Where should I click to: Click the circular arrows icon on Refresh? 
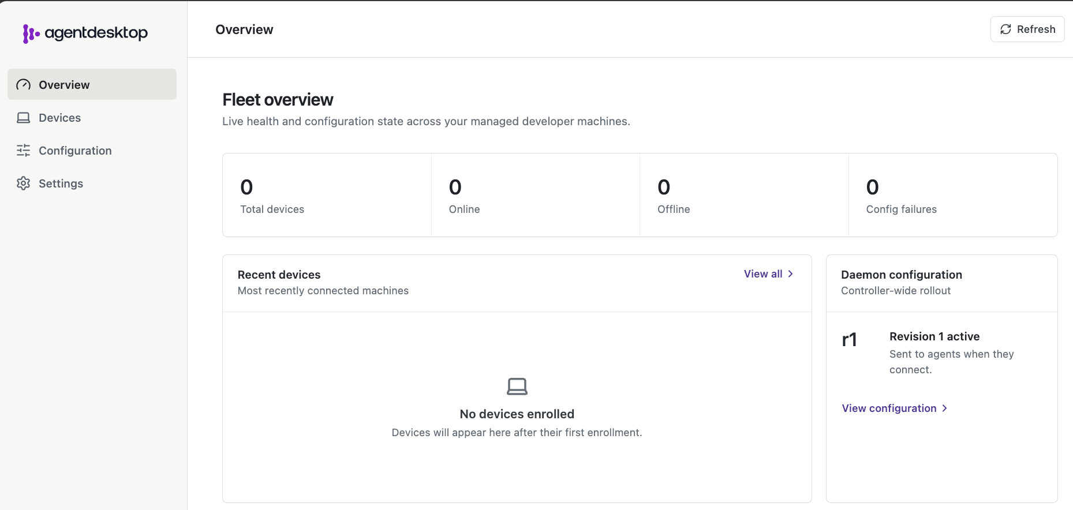[1006, 29]
